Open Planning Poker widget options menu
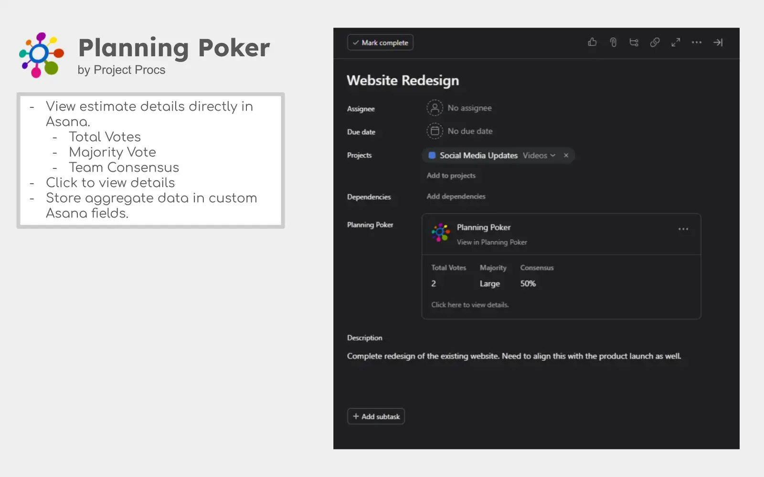 (x=683, y=229)
